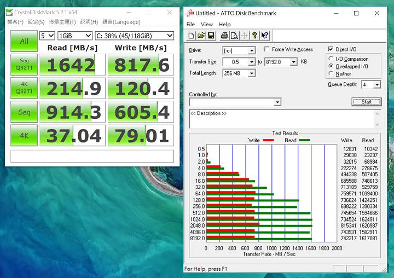Click the move arrows toolbar icon

click(245, 36)
